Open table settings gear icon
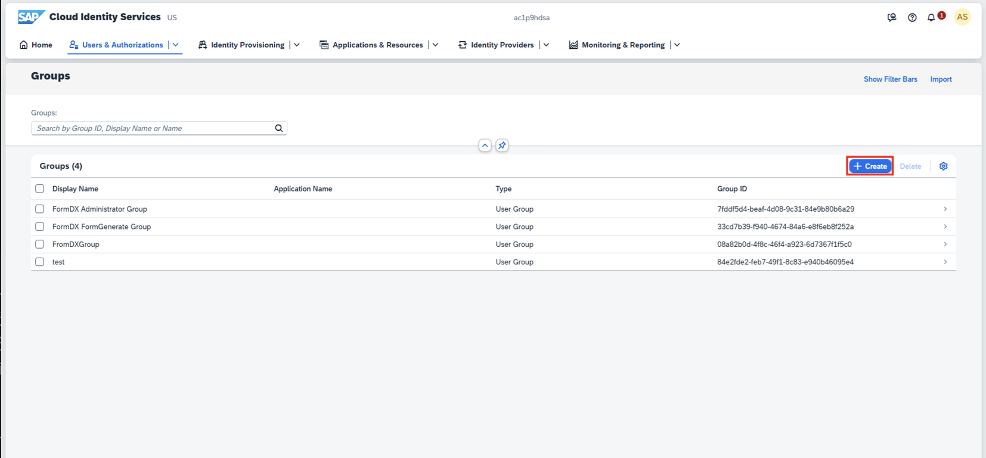 [x=943, y=166]
